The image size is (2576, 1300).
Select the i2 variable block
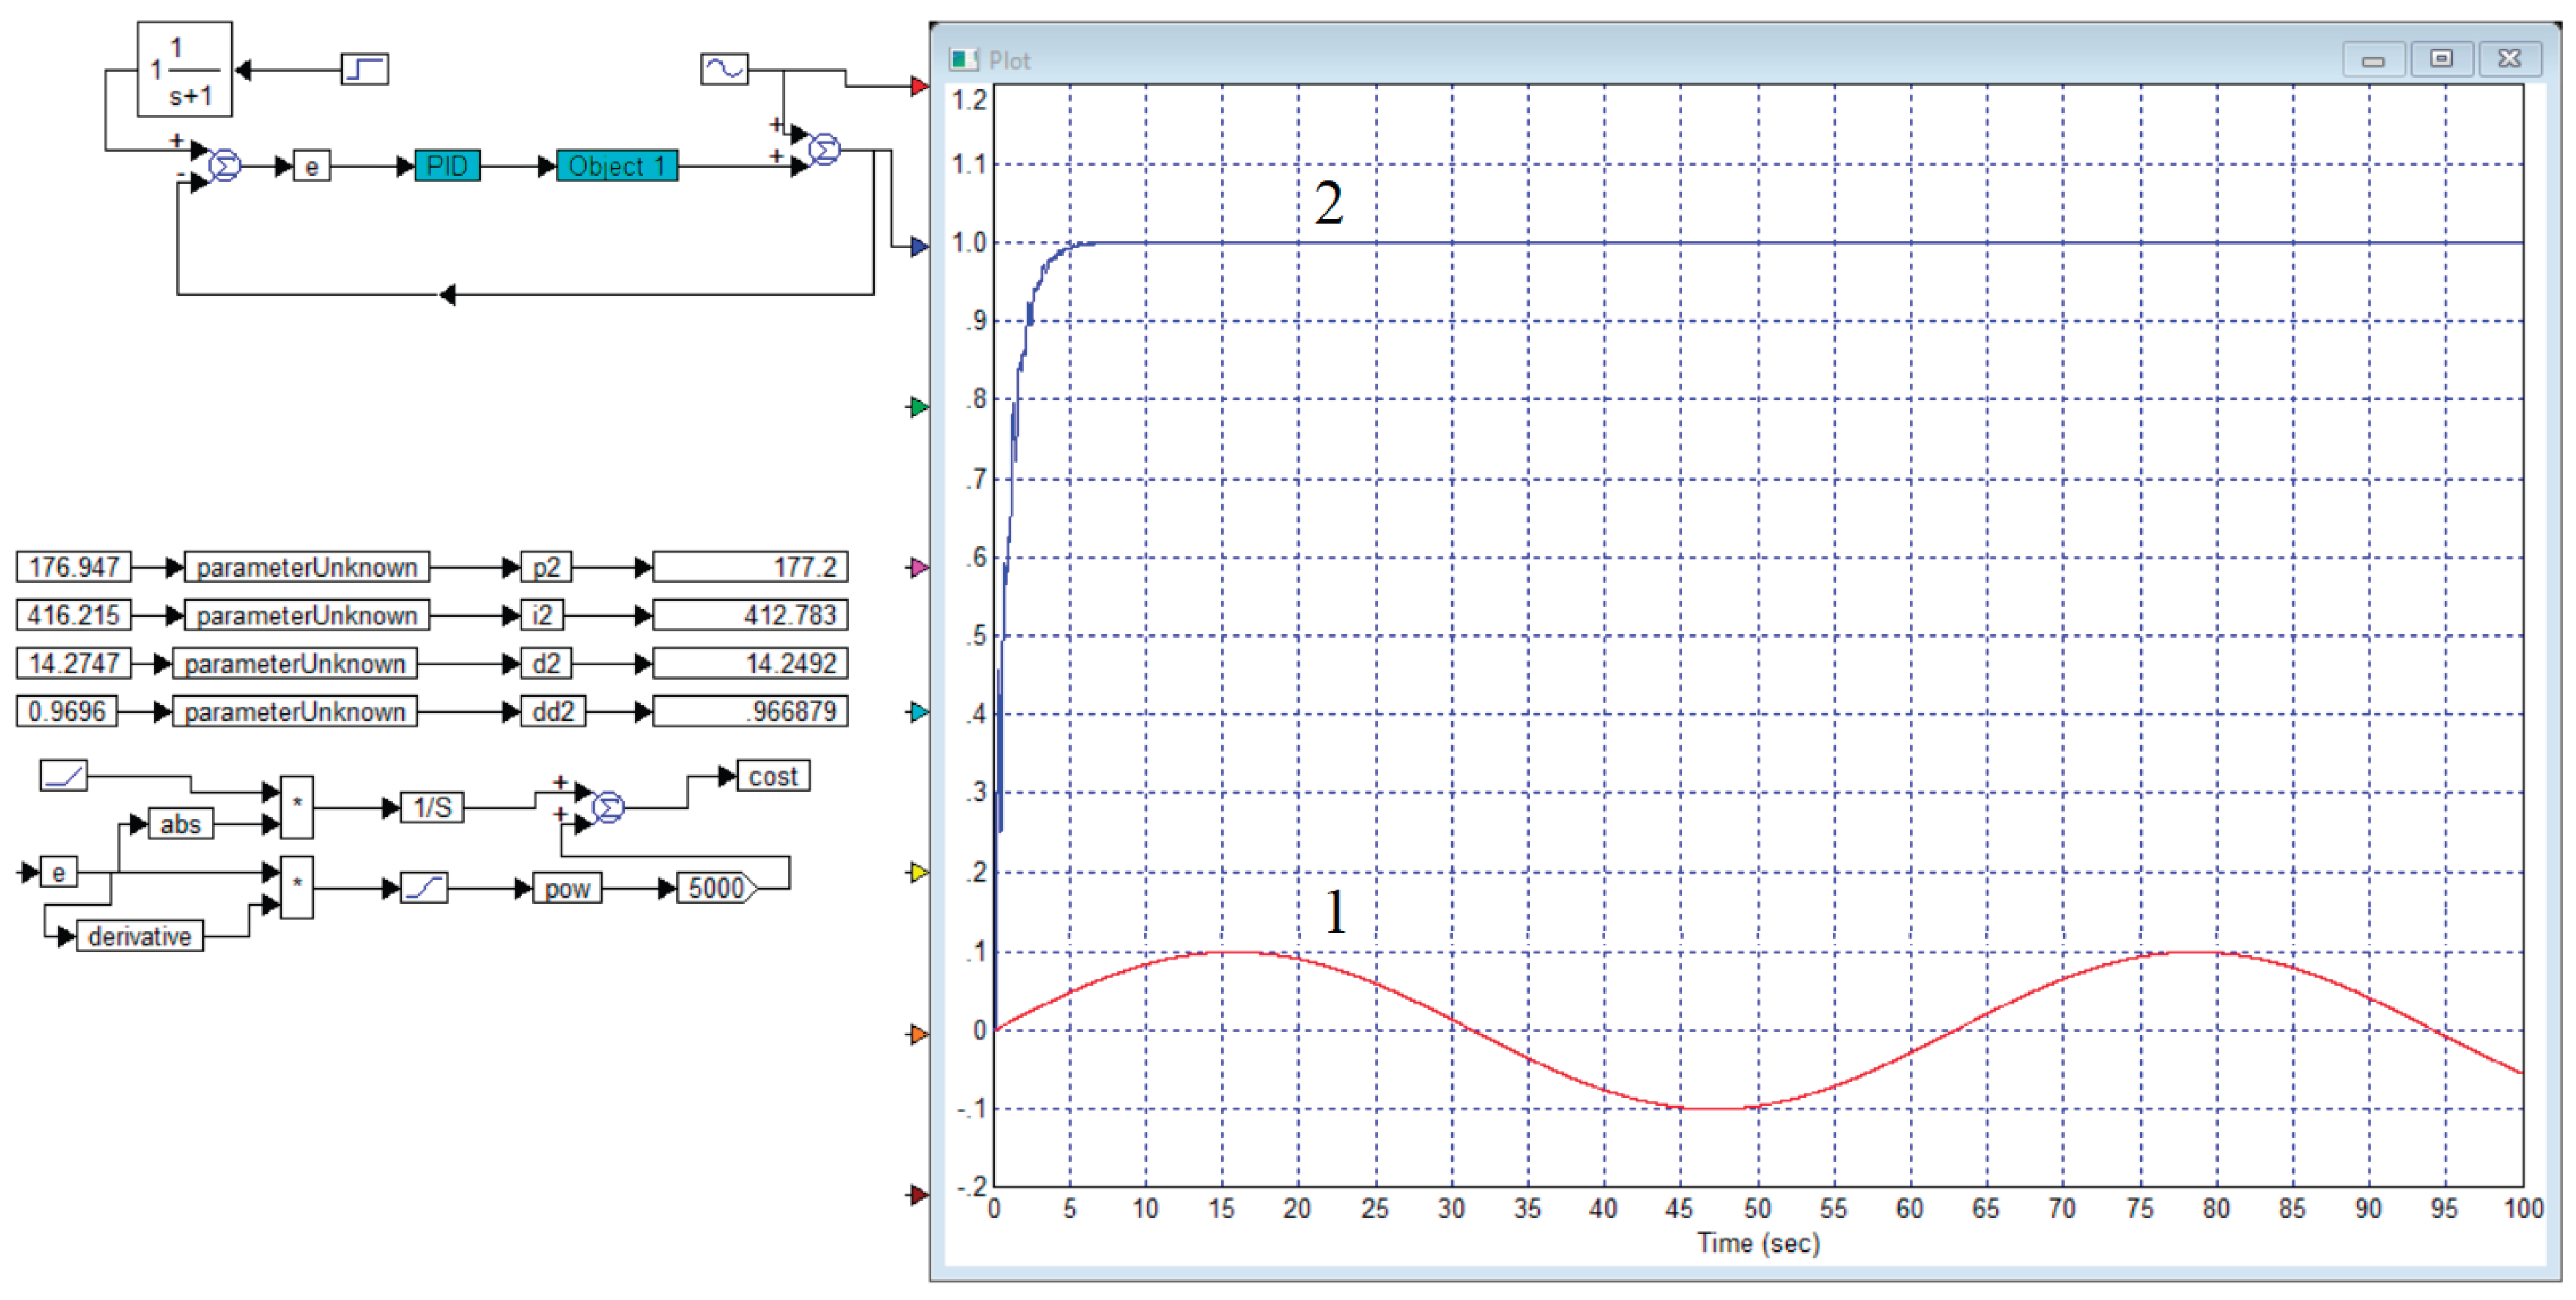(x=542, y=615)
